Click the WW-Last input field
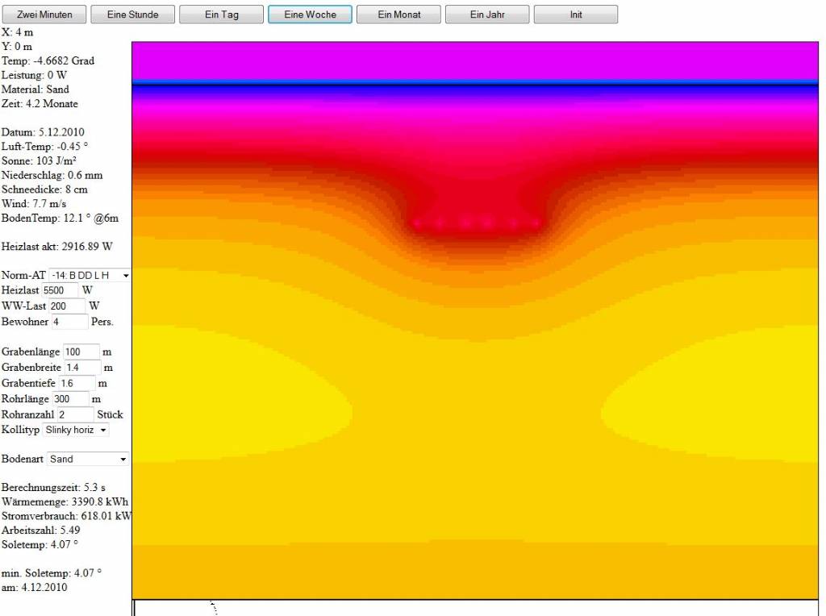 pos(66,306)
